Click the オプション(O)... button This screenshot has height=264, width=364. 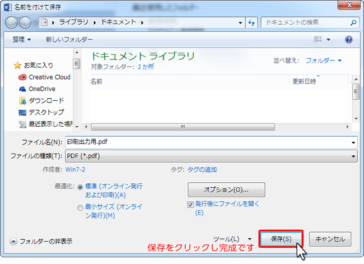click(x=226, y=189)
